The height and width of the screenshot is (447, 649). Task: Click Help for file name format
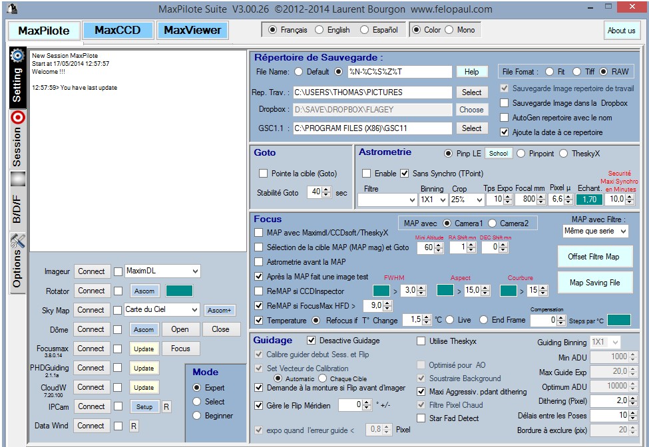coord(471,72)
